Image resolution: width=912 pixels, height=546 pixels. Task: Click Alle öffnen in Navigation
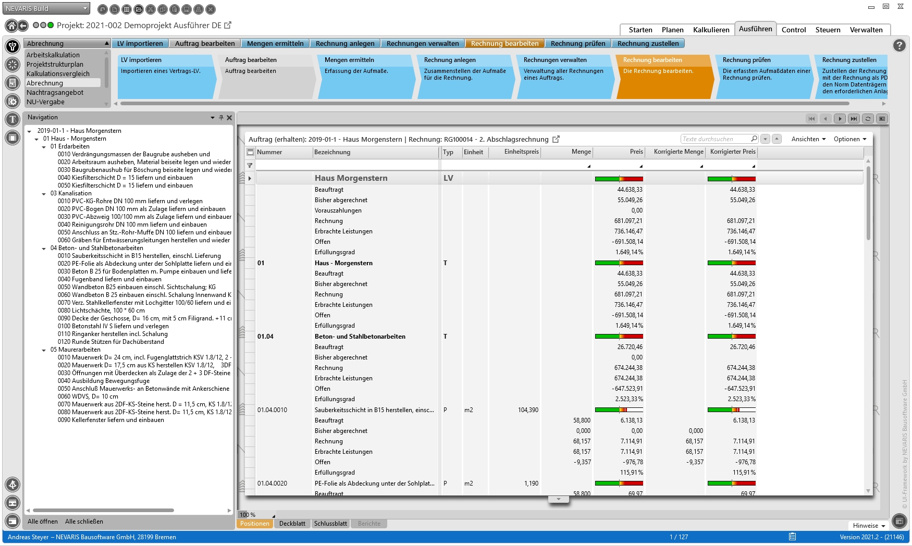(x=43, y=522)
